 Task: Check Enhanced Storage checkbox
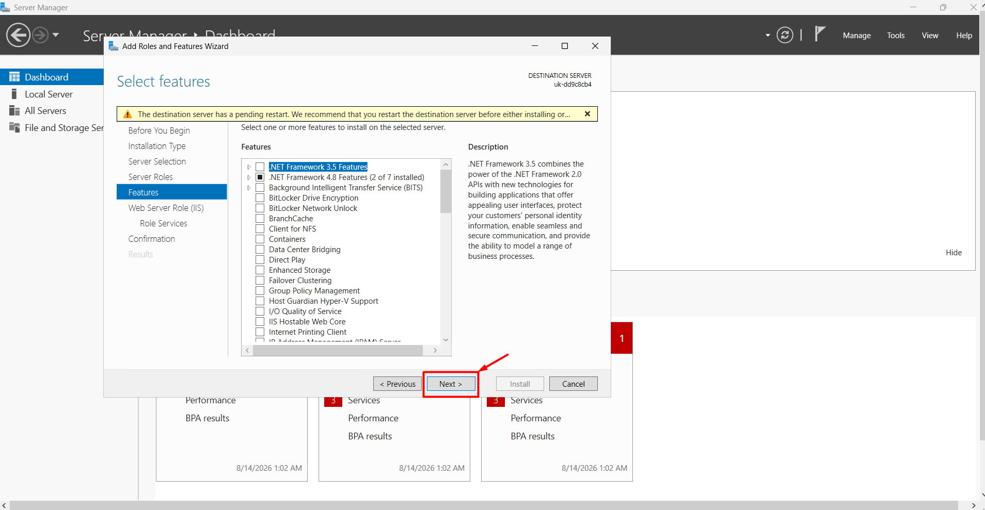260,270
